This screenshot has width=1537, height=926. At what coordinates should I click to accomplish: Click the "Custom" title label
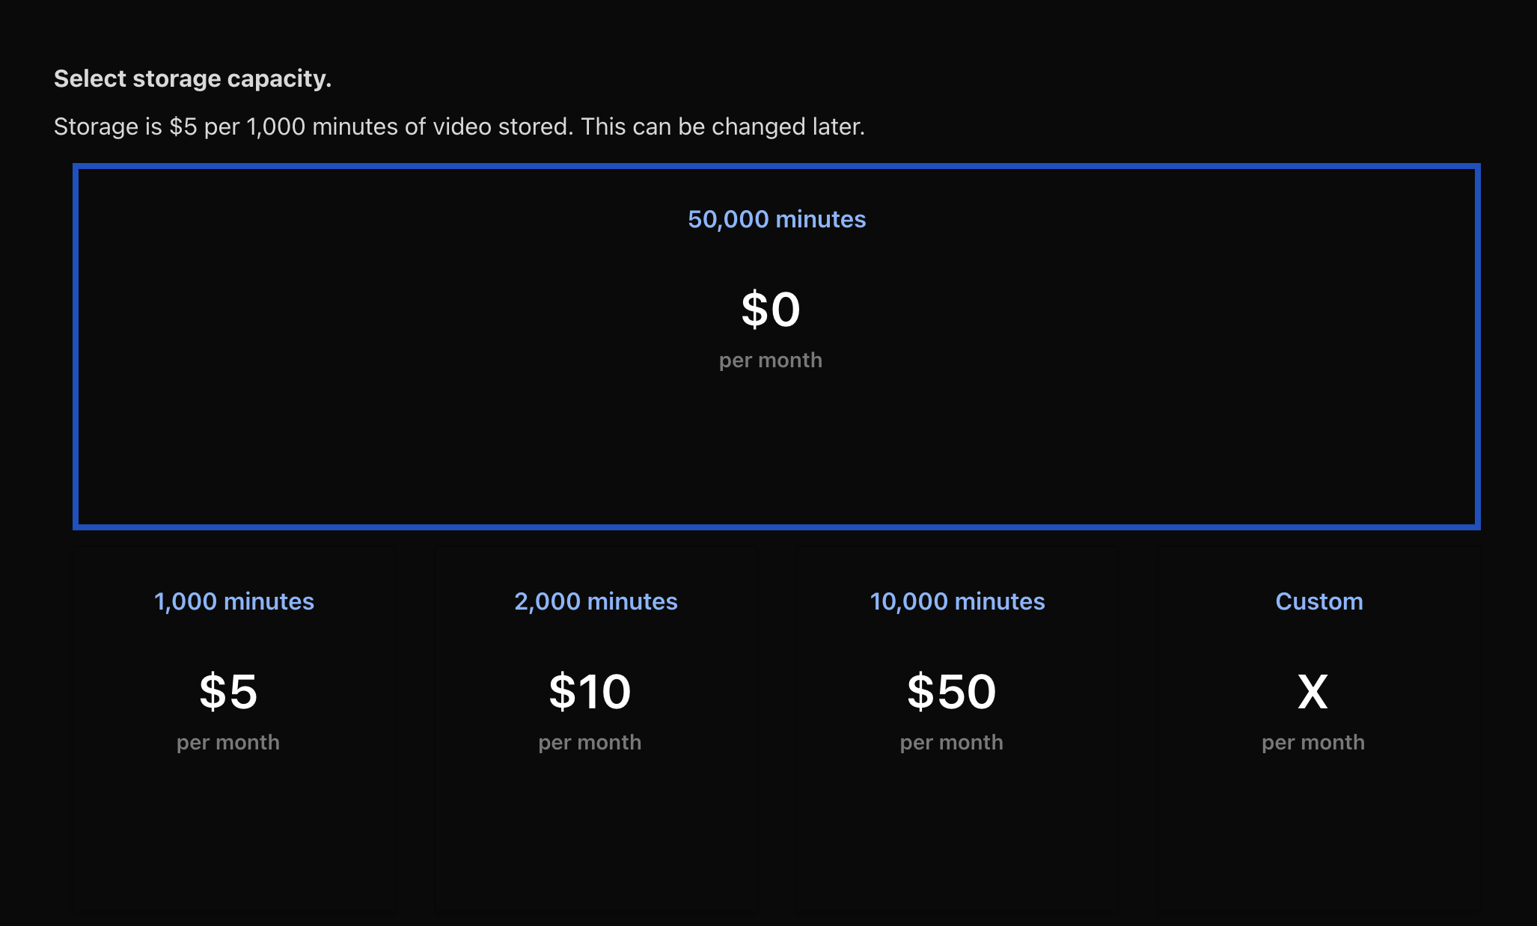tap(1319, 601)
